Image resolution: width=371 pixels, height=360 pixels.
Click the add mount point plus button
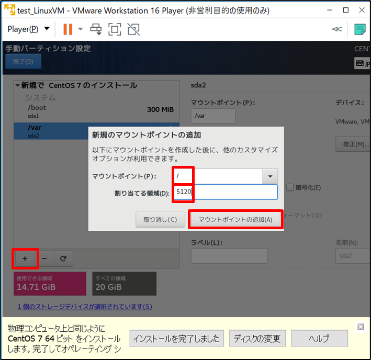25,258
